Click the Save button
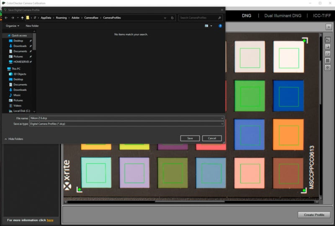 pos(190,138)
